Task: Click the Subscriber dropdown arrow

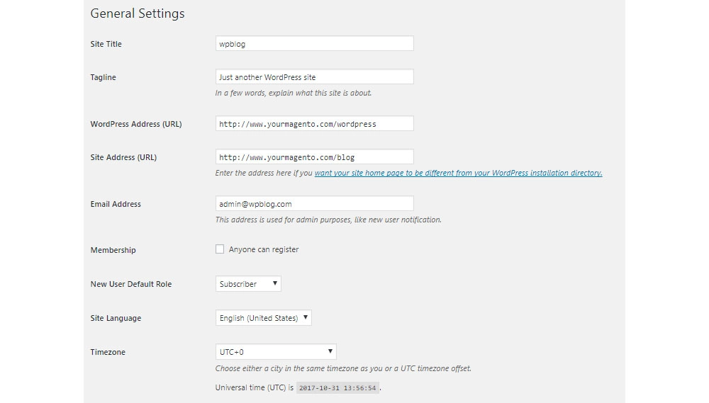Action: click(275, 284)
